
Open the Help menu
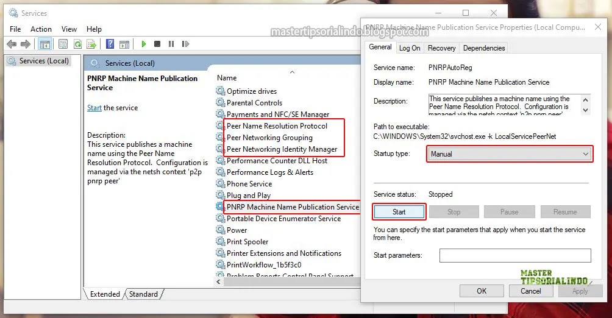tap(94, 29)
